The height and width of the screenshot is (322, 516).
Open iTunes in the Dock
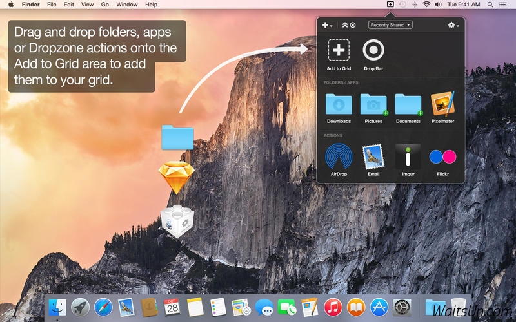click(333, 308)
